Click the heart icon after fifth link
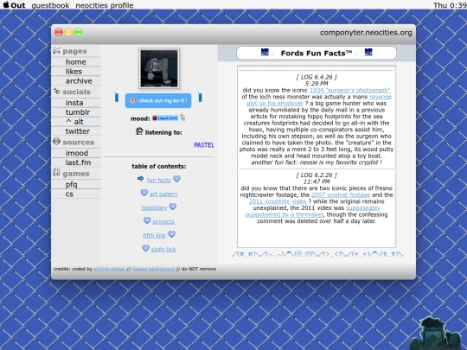The height and width of the screenshot is (350, 467). tap(171, 234)
